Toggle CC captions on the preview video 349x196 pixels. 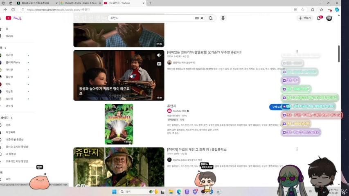[x=159, y=64]
